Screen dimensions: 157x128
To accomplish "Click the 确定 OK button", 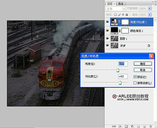I will pos(143,64).
